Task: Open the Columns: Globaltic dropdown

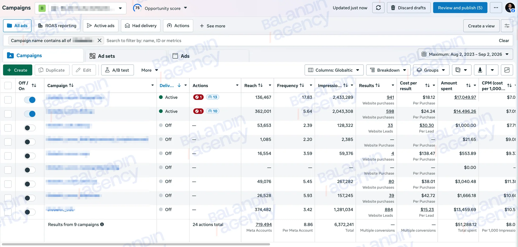Action: 334,70
